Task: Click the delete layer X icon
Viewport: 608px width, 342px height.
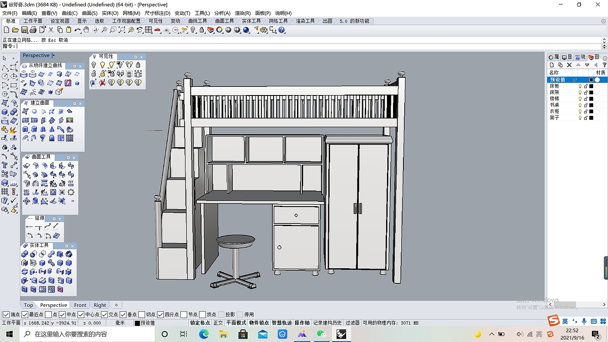Action: pyautogui.click(x=569, y=65)
